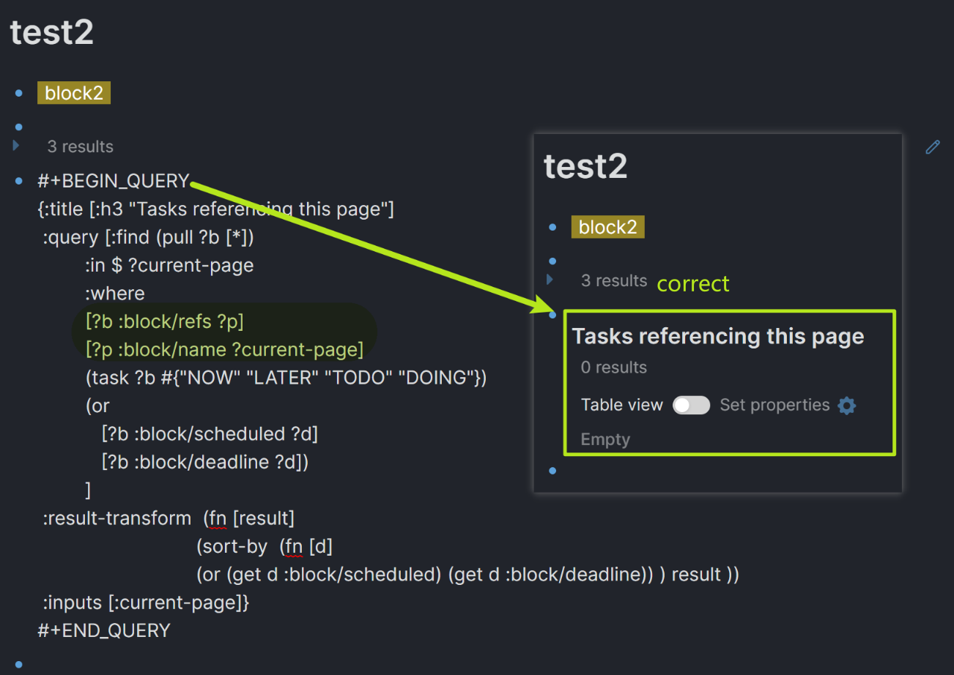The image size is (954, 675).
Task: Click the test2 title inside the preview card
Action: tap(585, 167)
